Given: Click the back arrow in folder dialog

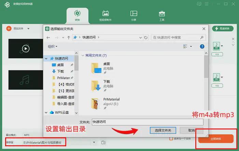Looking at the screenshot, I should 48,37.
